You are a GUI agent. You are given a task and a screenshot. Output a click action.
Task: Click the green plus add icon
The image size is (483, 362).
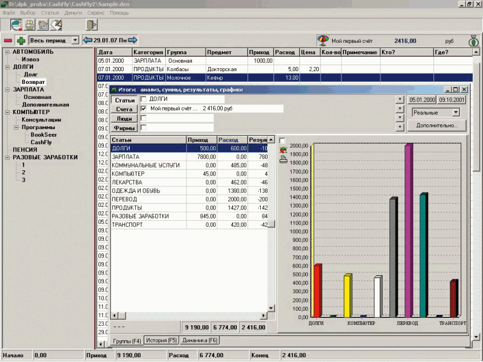(21, 40)
